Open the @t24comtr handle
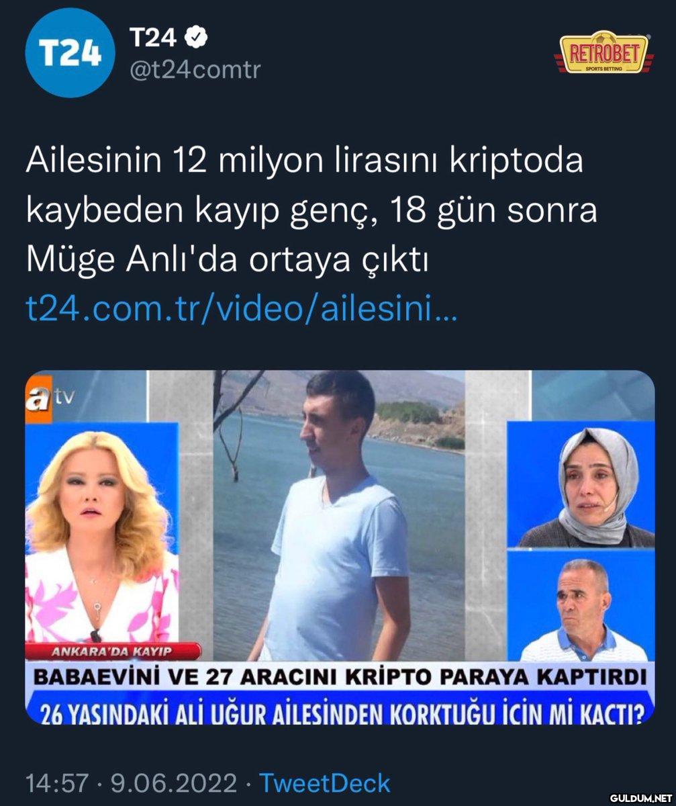 [194, 70]
